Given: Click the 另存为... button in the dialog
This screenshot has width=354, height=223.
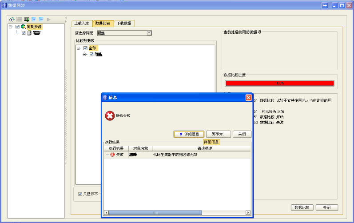Looking at the screenshot, I should pyautogui.click(x=219, y=134).
